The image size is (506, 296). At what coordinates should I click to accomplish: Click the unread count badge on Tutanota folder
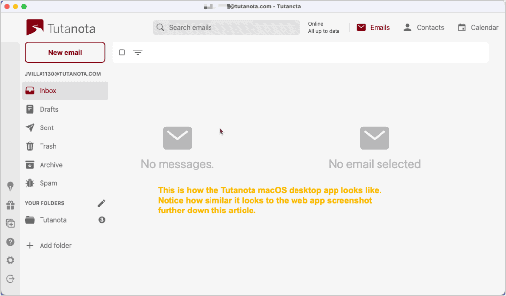pos(102,220)
